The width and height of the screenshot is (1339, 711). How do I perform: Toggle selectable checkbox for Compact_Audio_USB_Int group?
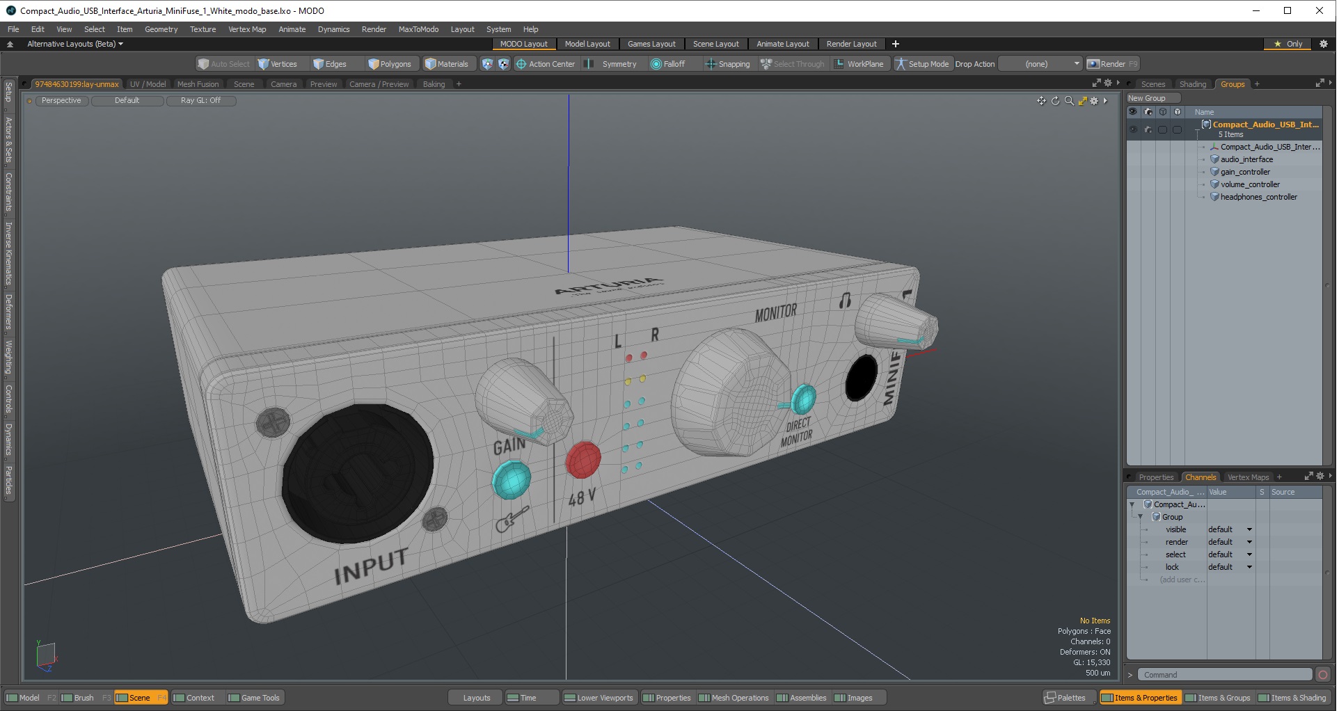[1163, 129]
